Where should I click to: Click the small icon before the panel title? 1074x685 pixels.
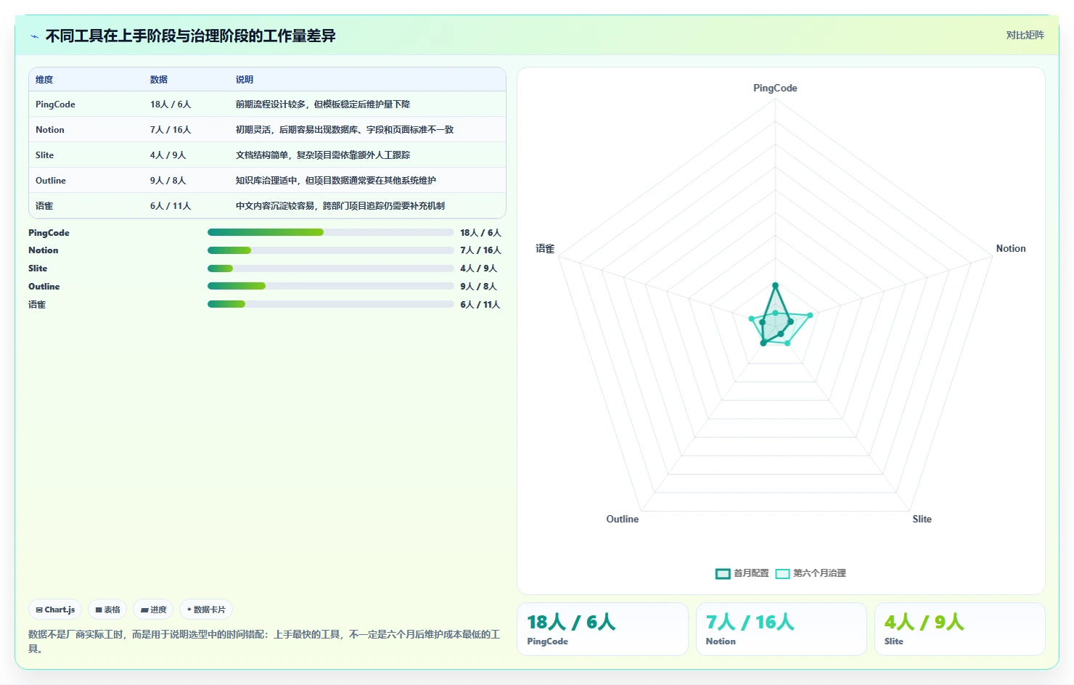click(x=34, y=36)
